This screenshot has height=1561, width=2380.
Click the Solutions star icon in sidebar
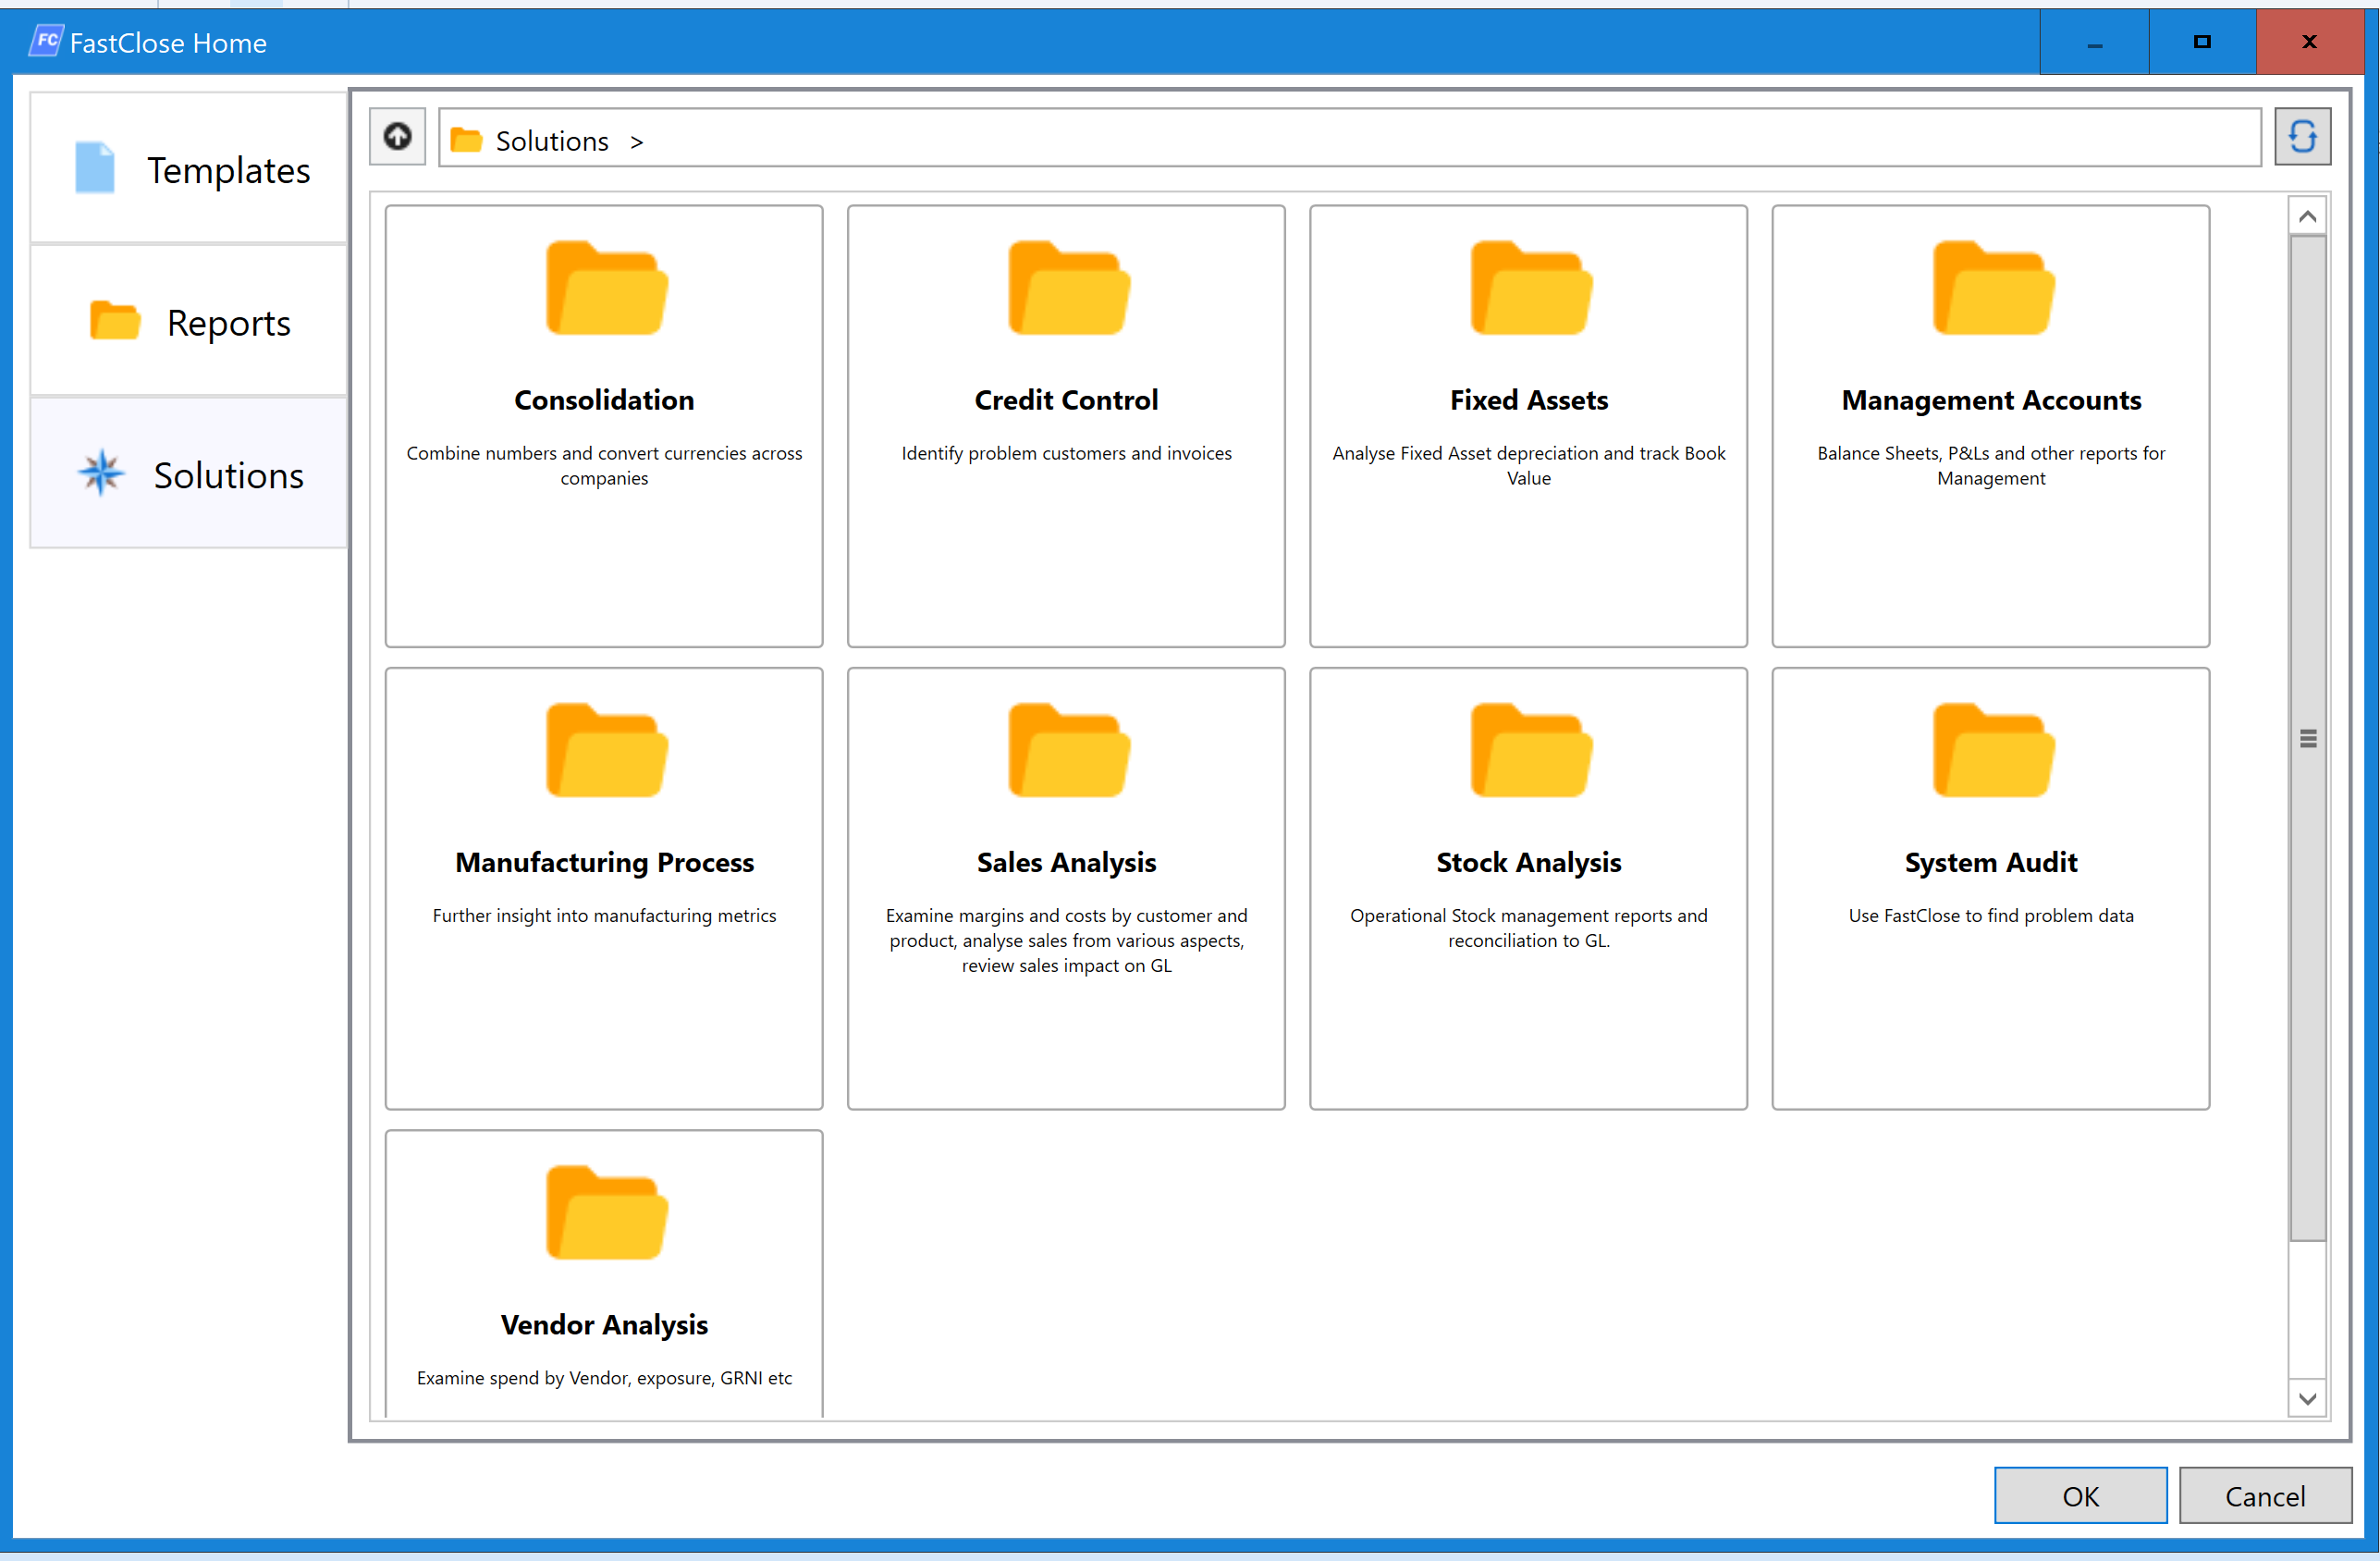pos(102,473)
